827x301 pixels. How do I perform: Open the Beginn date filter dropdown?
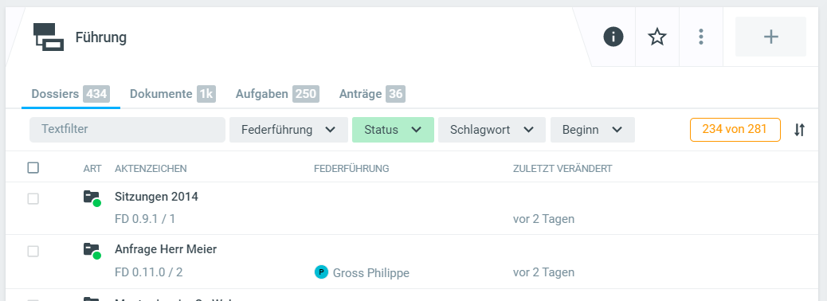592,130
